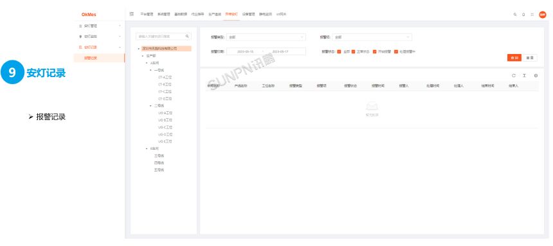The width and height of the screenshot is (553, 246).
Task: Click the magnifier in the tree search box
Action: click(x=187, y=36)
